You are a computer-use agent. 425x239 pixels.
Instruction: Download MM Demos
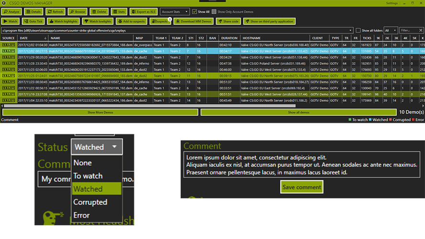pos(194,21)
